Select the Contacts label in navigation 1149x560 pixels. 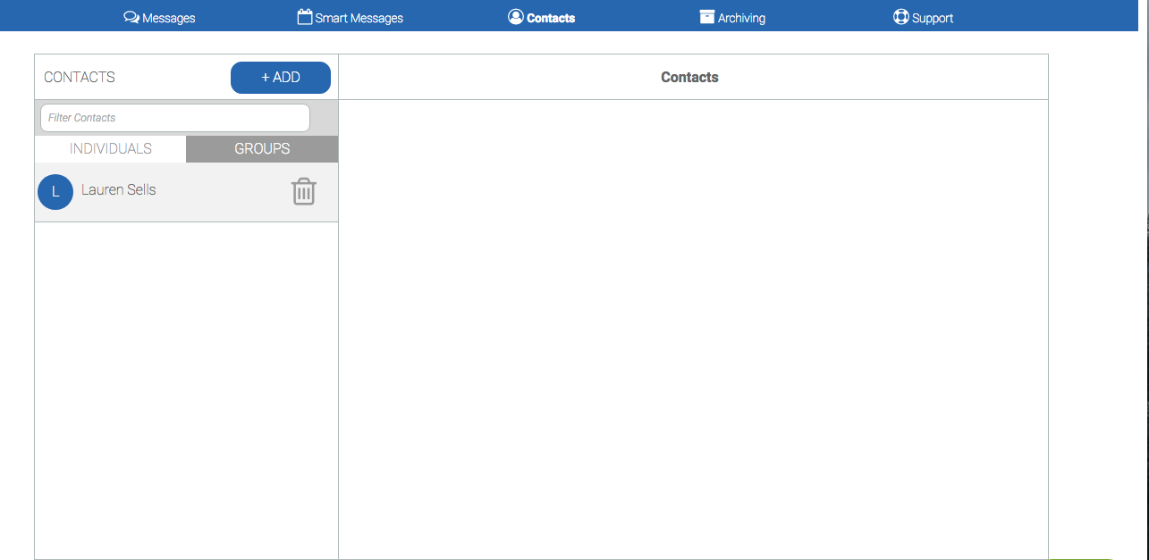click(551, 18)
